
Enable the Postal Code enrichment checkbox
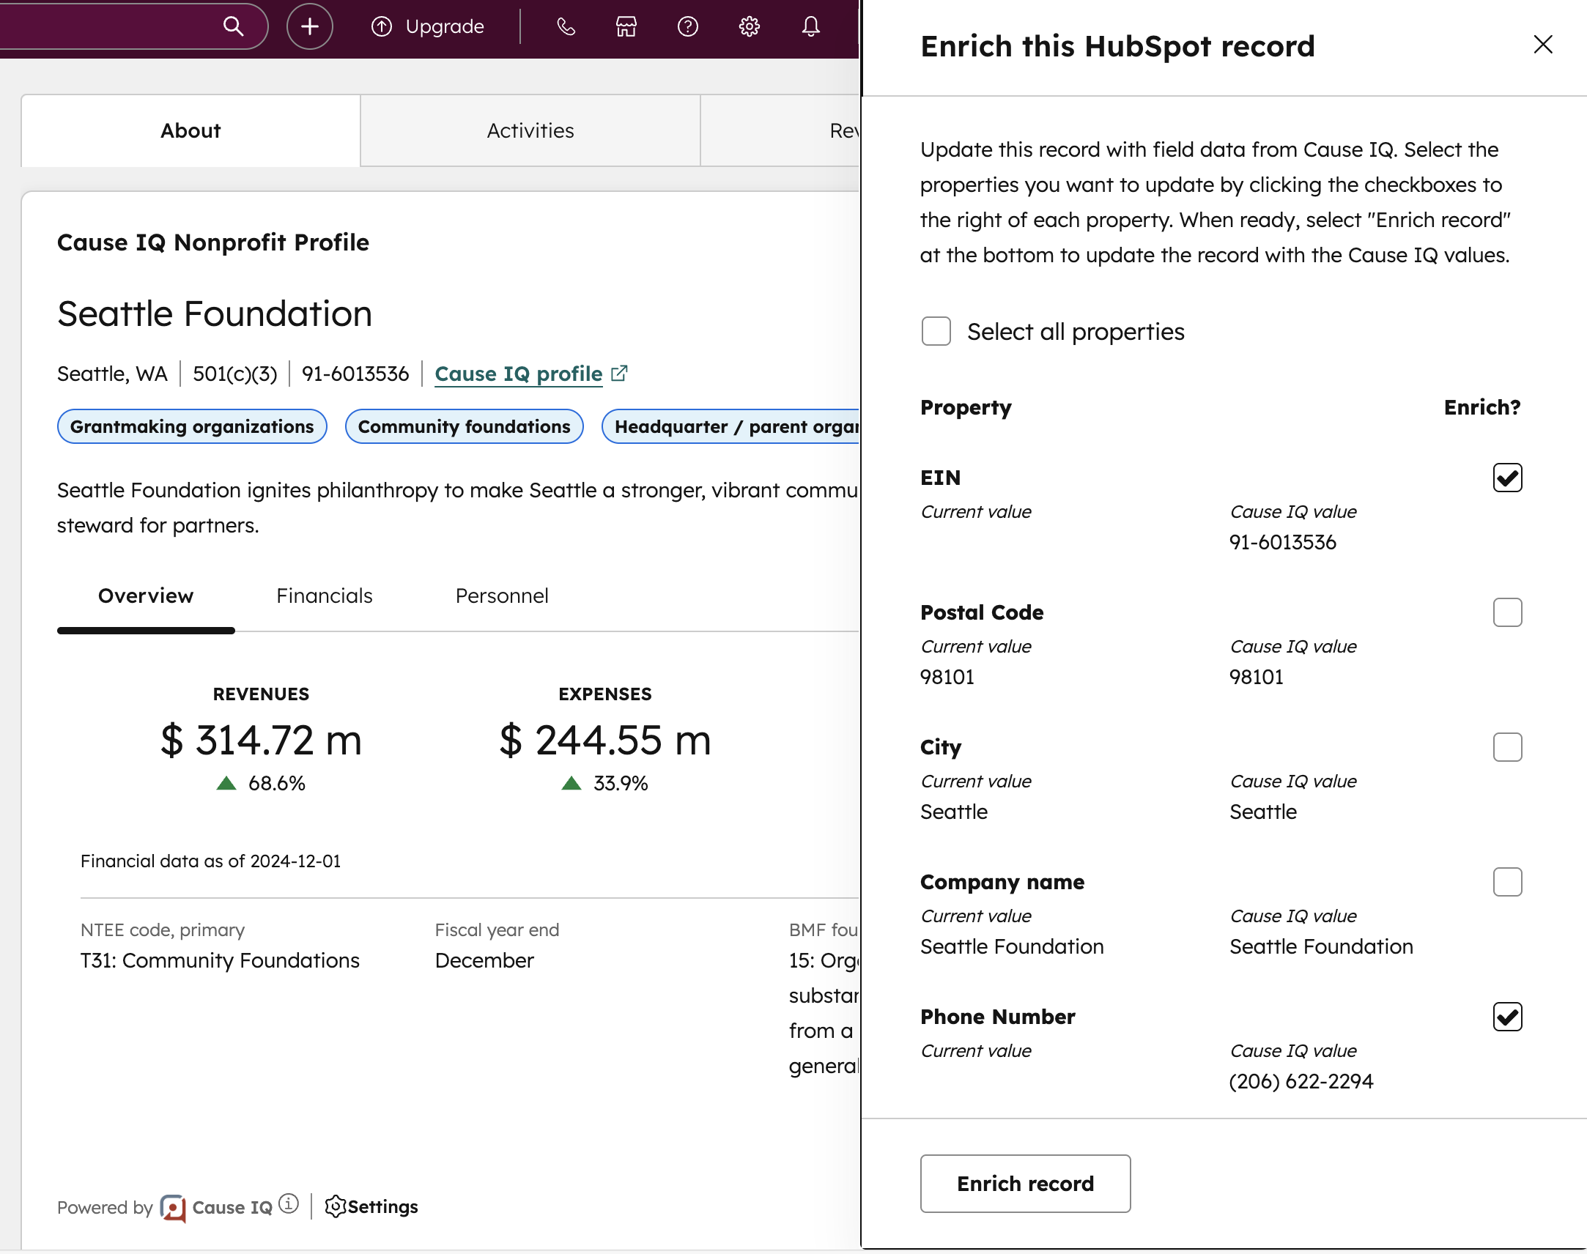1507,612
